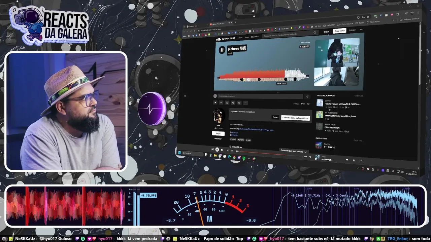Click the 'Criar conta' button in the header

coord(339,31)
